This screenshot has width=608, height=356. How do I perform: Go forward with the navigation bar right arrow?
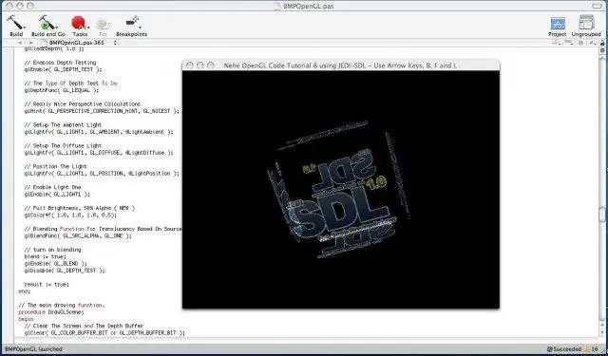[31, 43]
